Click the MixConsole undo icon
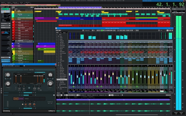Image resolution: width=186 pixels, height=116 pixels. click(57, 30)
